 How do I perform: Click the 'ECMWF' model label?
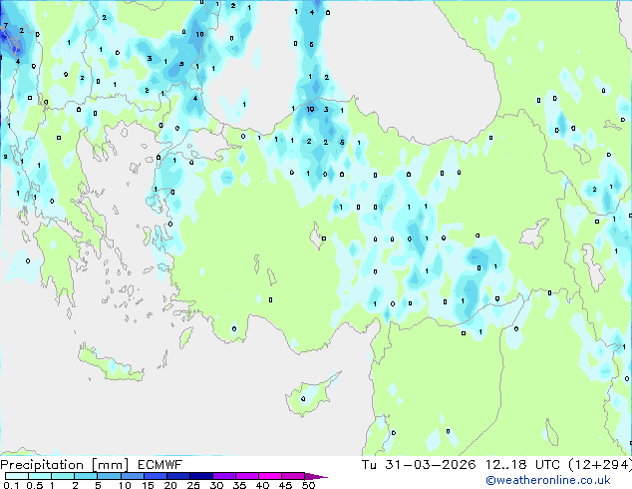coord(160,465)
